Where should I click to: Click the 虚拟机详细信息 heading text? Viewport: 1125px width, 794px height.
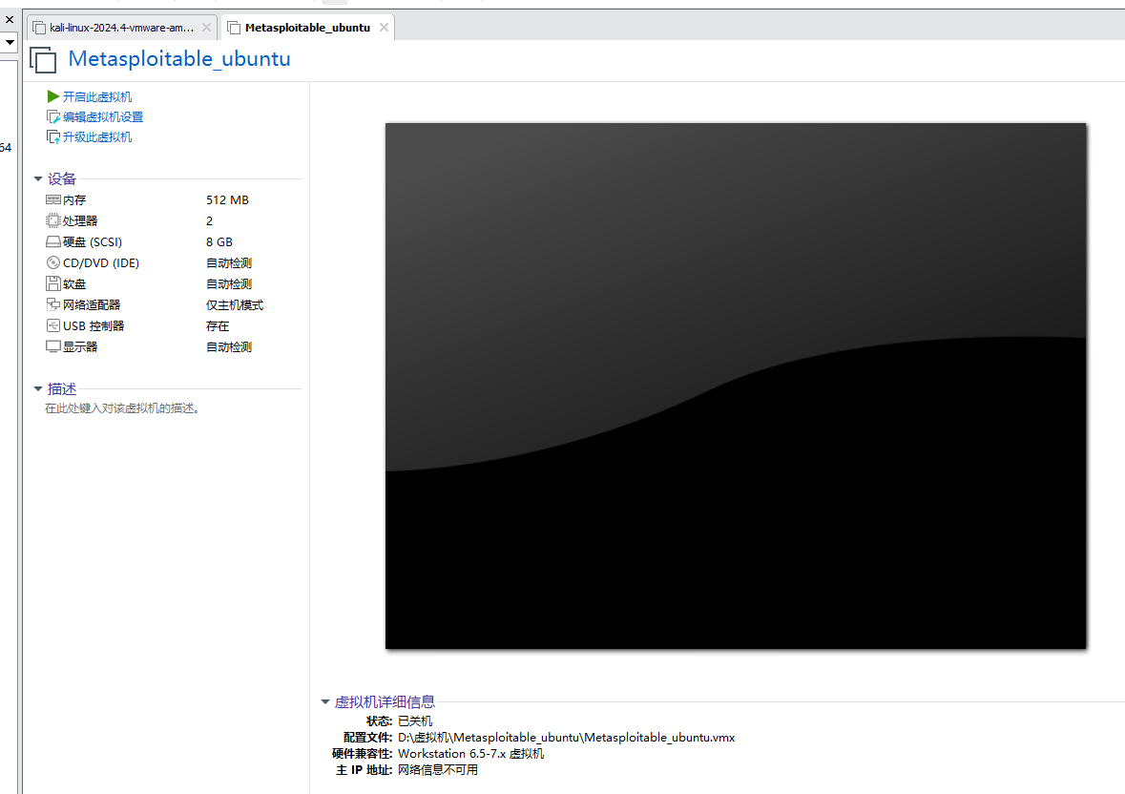pos(385,701)
